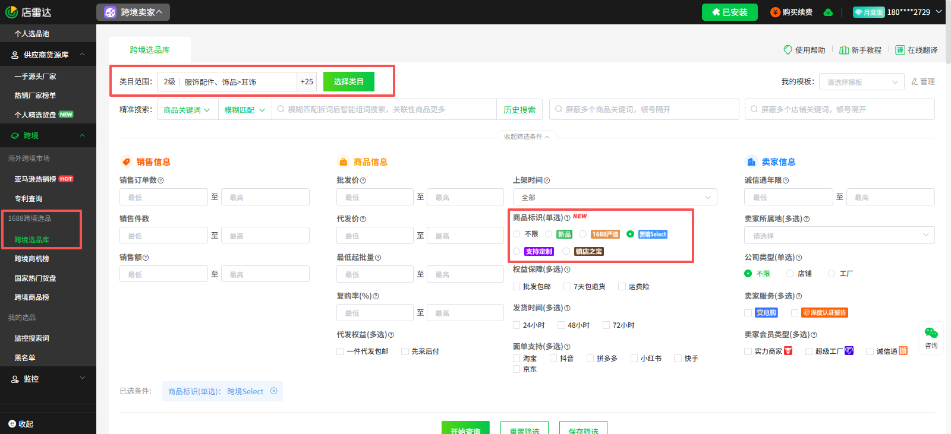Click the template 管理 edit icon

coord(915,82)
